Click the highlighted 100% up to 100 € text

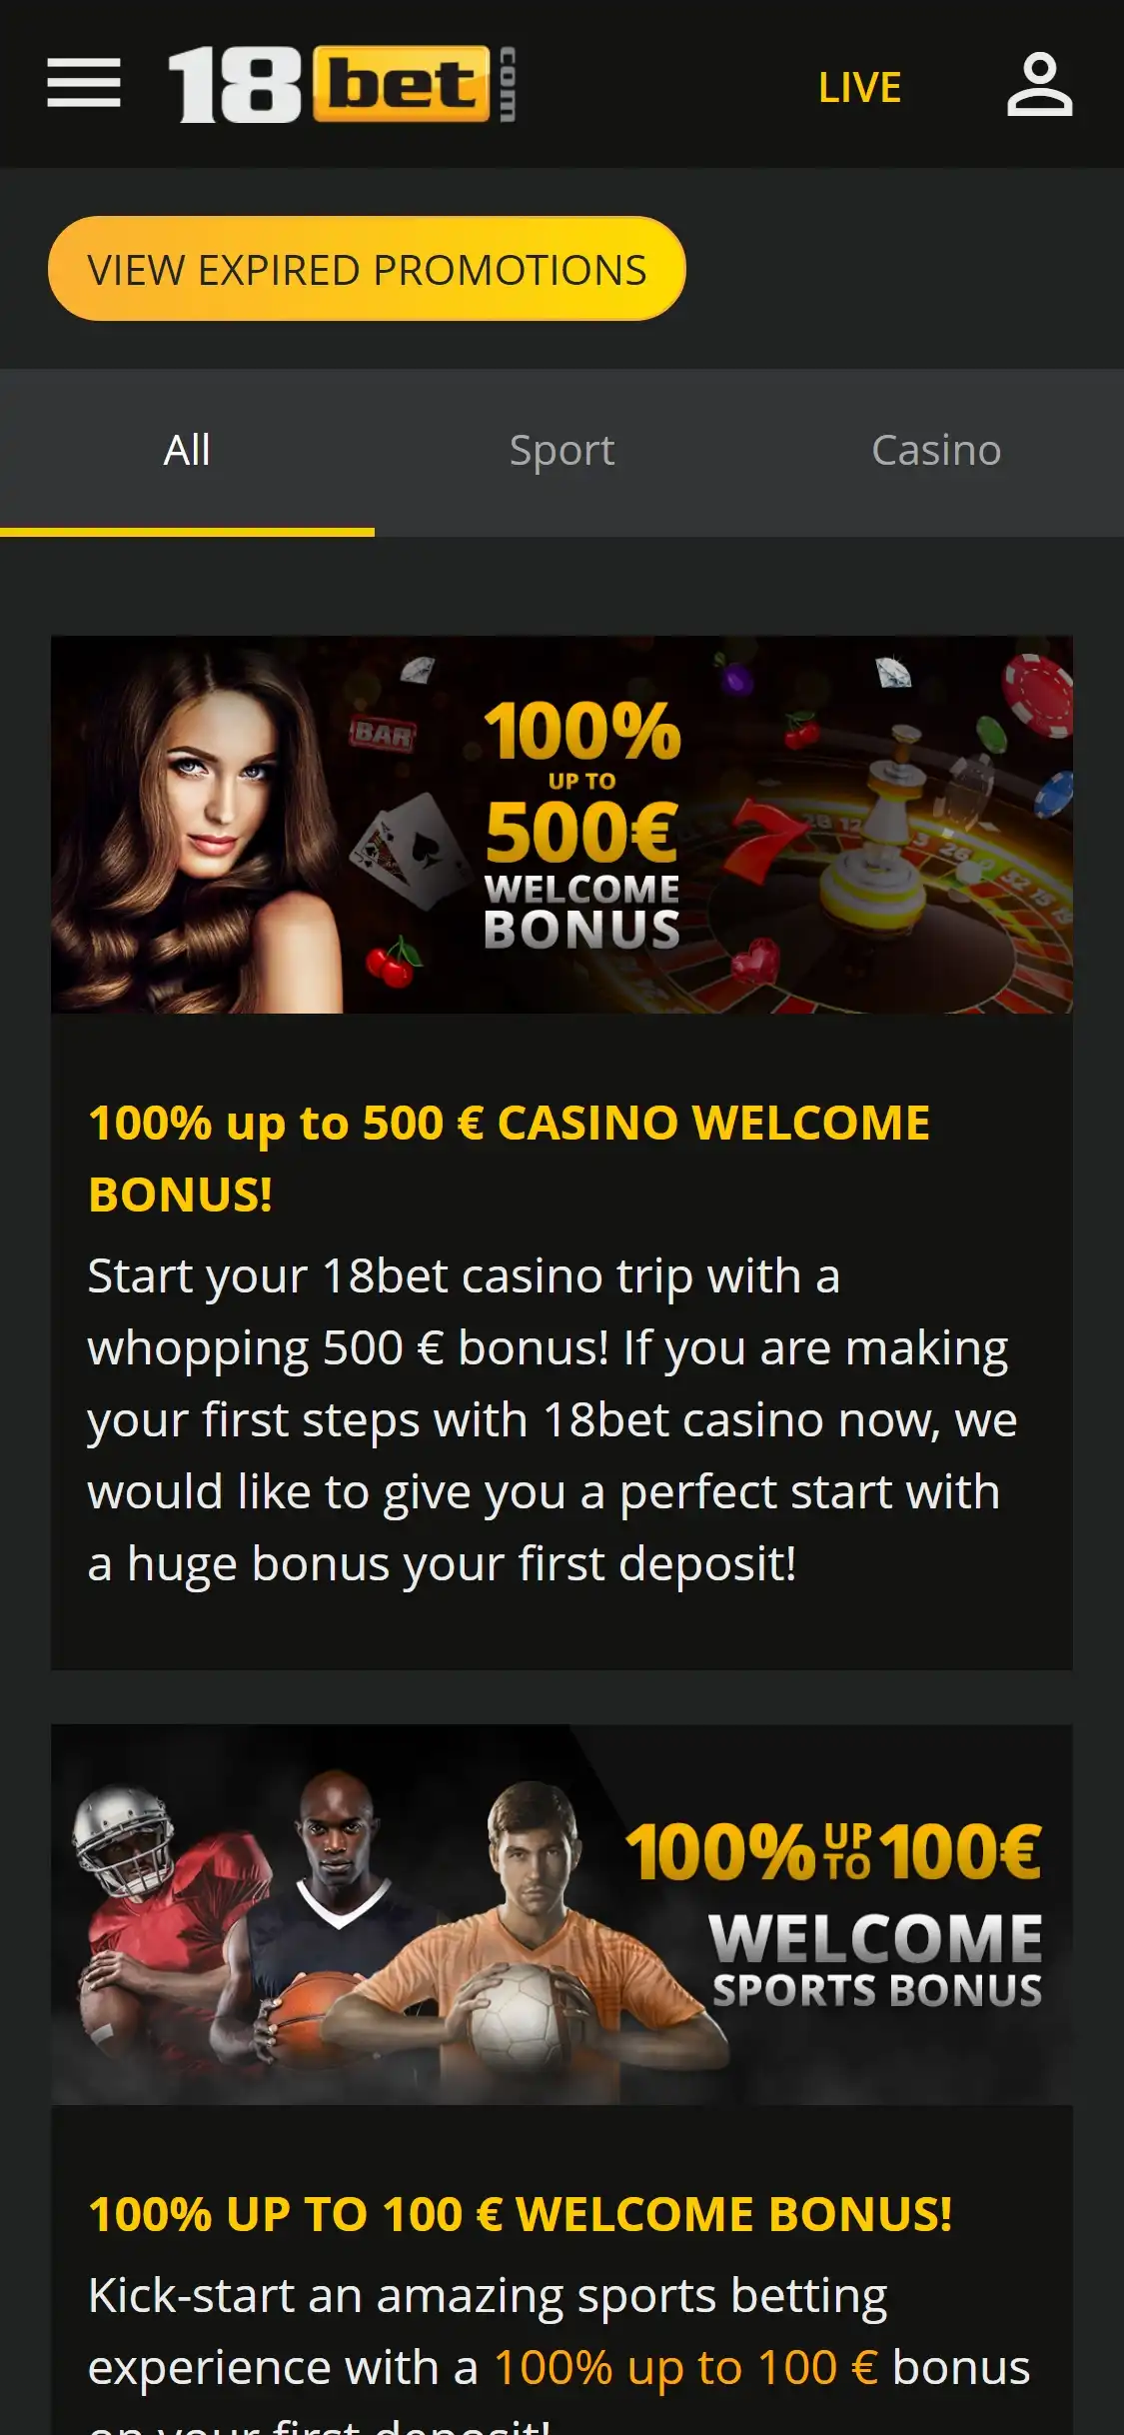click(685, 2367)
